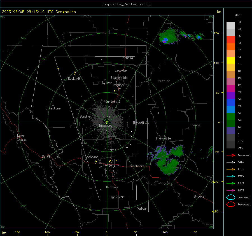Screen dimensions: 252x236
Task: Click the Stettler city label
Action: [163, 81]
